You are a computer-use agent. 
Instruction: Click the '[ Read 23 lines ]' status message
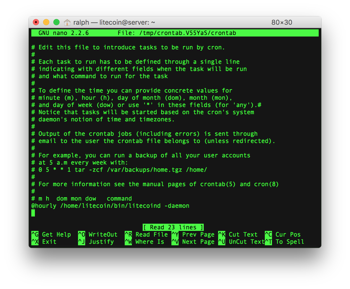tap(173, 227)
